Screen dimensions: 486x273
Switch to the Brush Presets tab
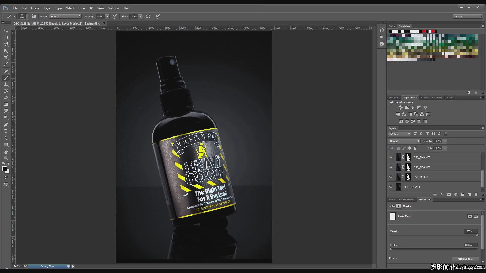pyautogui.click(x=407, y=200)
